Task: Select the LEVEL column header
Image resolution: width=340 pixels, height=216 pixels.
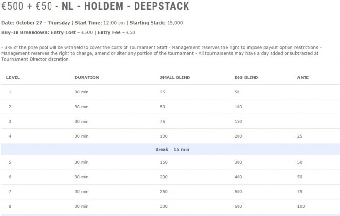Action: tap(13, 77)
